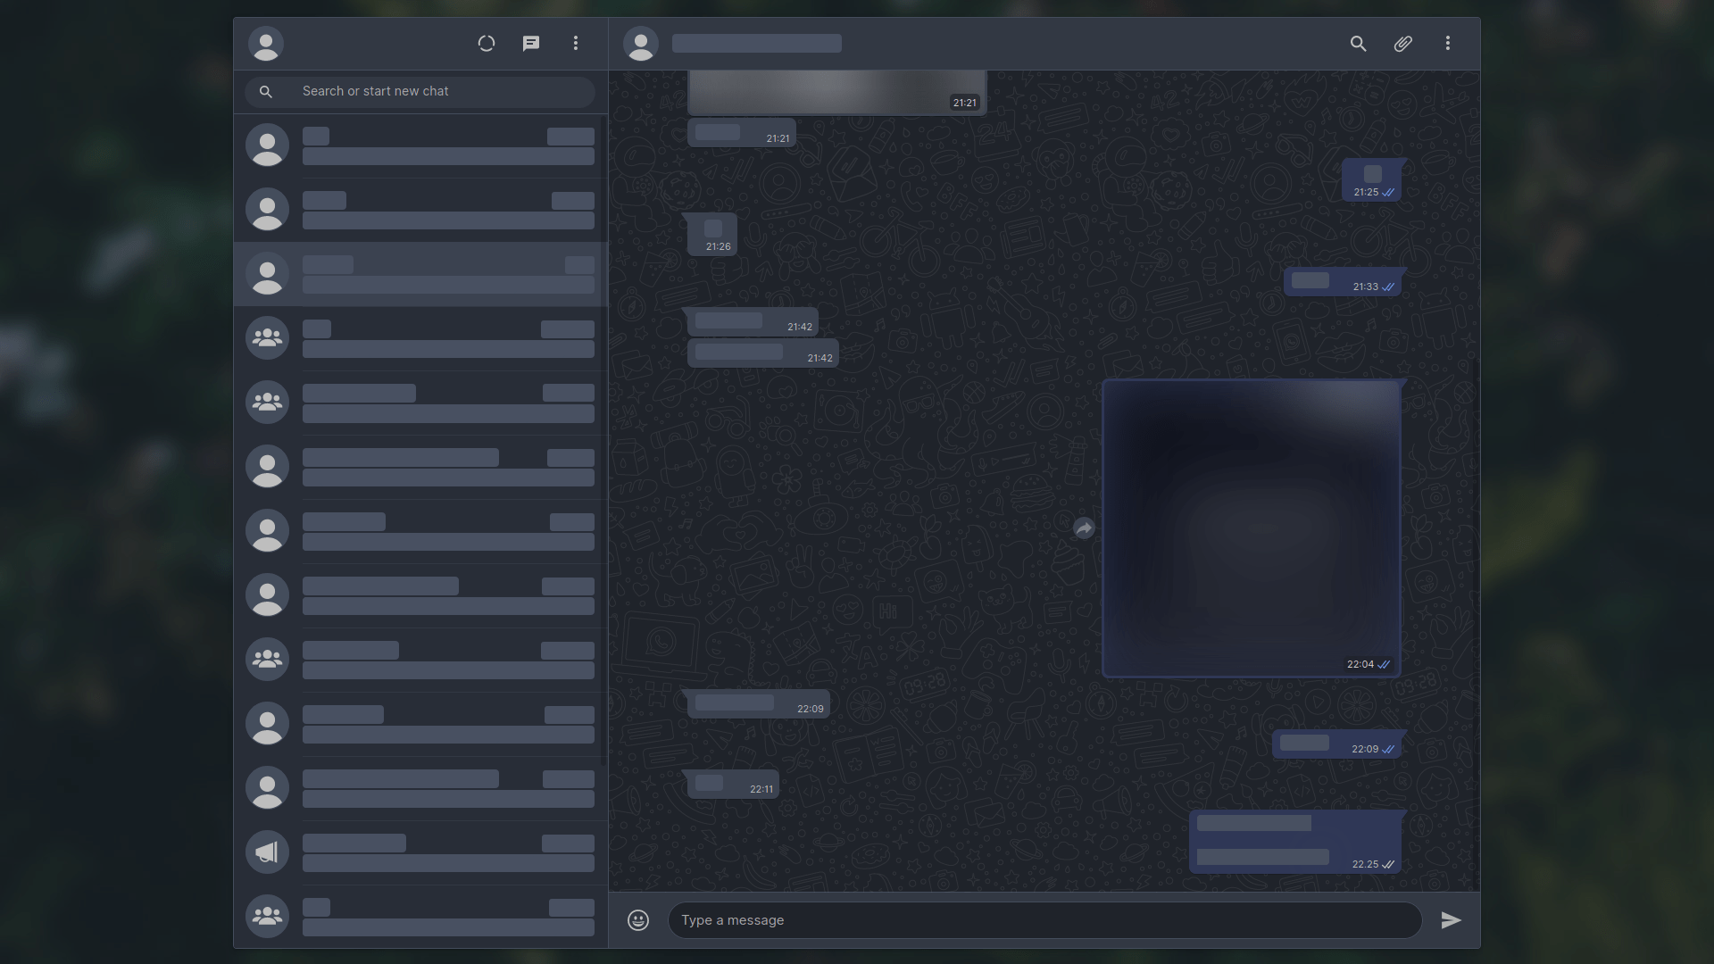This screenshot has height=964, width=1714.
Task: Click the search icon in chat header
Action: [x=1358, y=44]
